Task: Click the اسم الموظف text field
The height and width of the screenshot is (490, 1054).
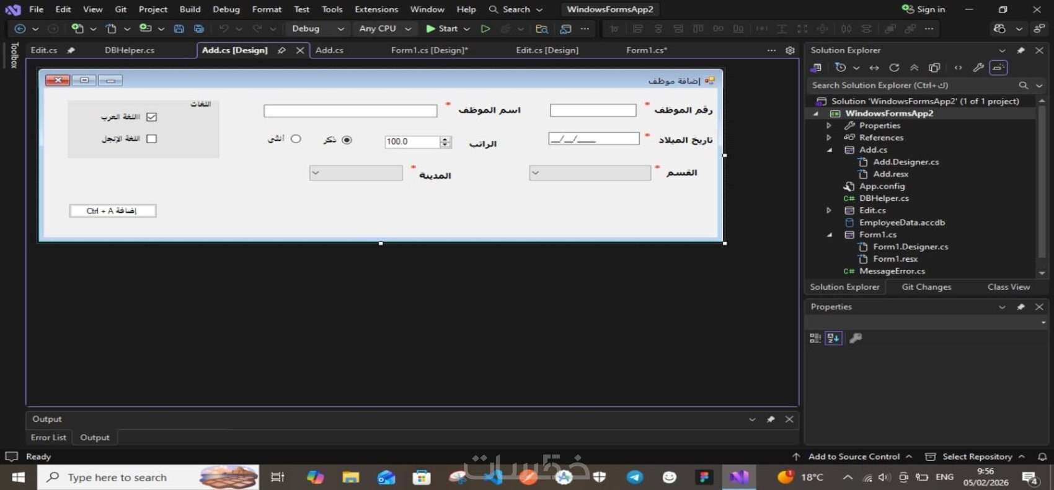Action: click(350, 111)
